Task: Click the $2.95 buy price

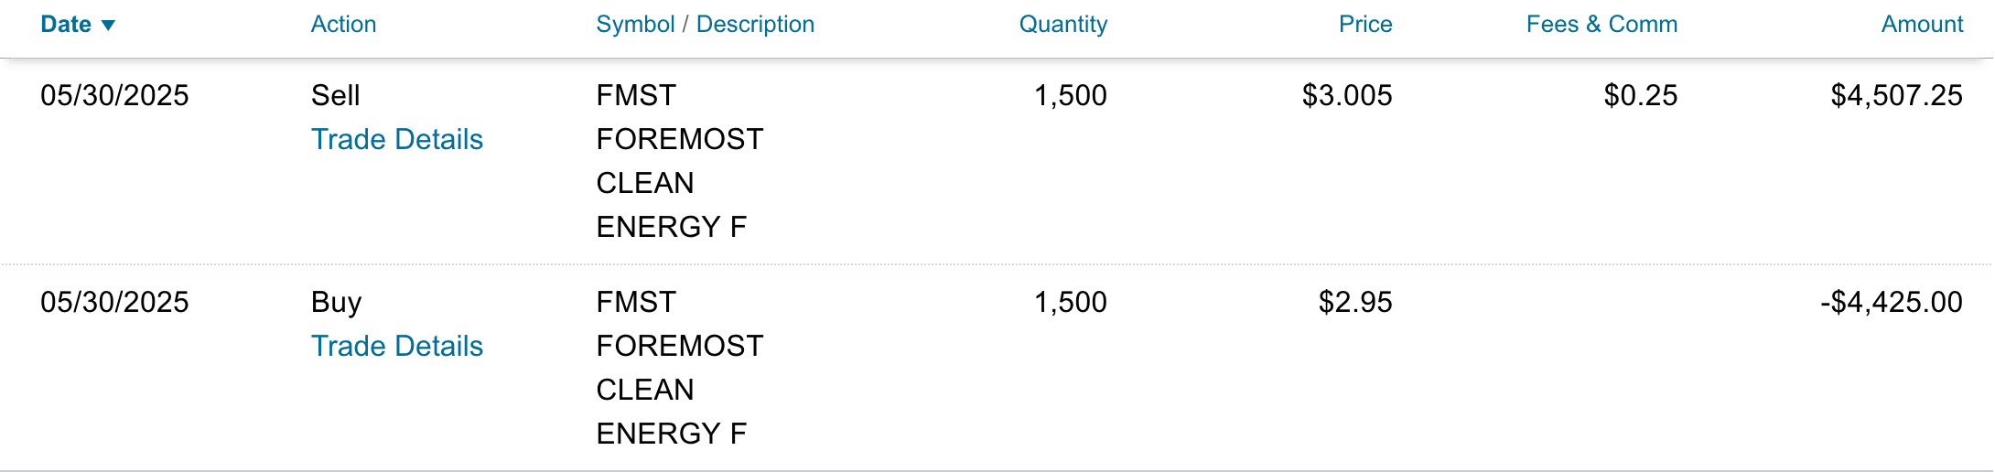Action: pos(1355,302)
